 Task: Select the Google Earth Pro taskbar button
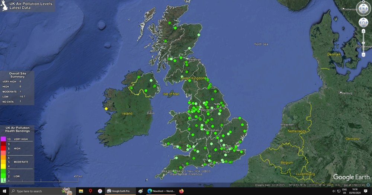(120, 191)
